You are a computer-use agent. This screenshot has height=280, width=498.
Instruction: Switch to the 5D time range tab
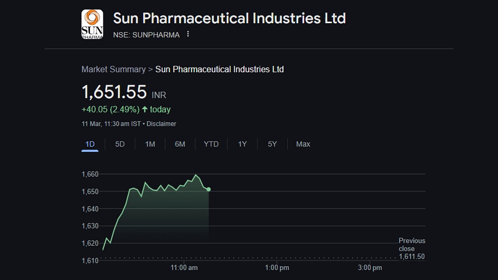click(x=120, y=144)
